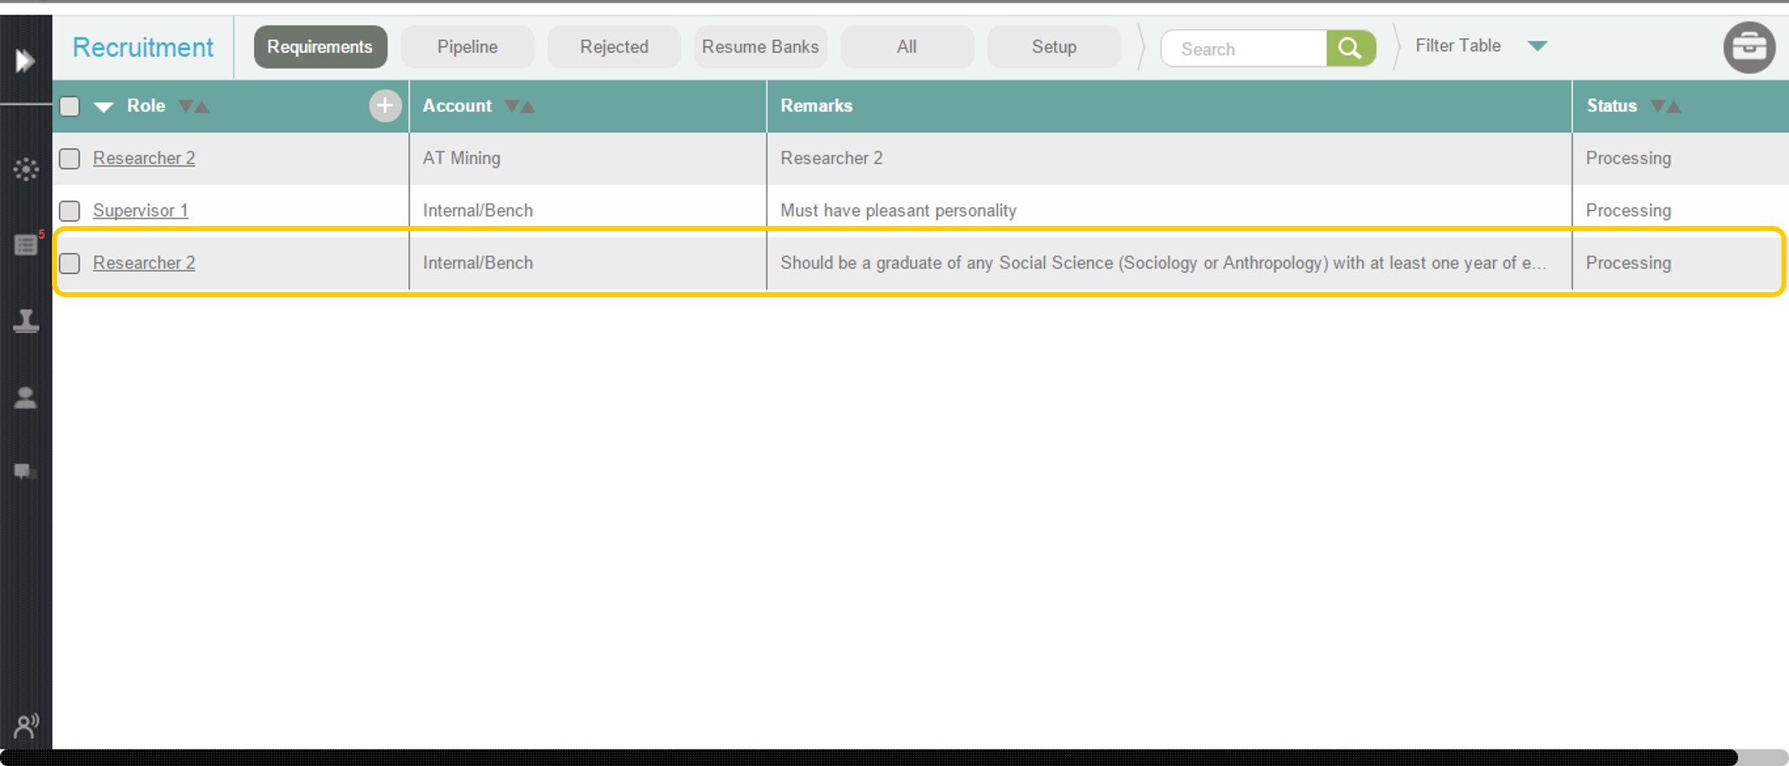
Task: Open the person silhouette icon in the sidebar
Action: pyautogui.click(x=26, y=398)
